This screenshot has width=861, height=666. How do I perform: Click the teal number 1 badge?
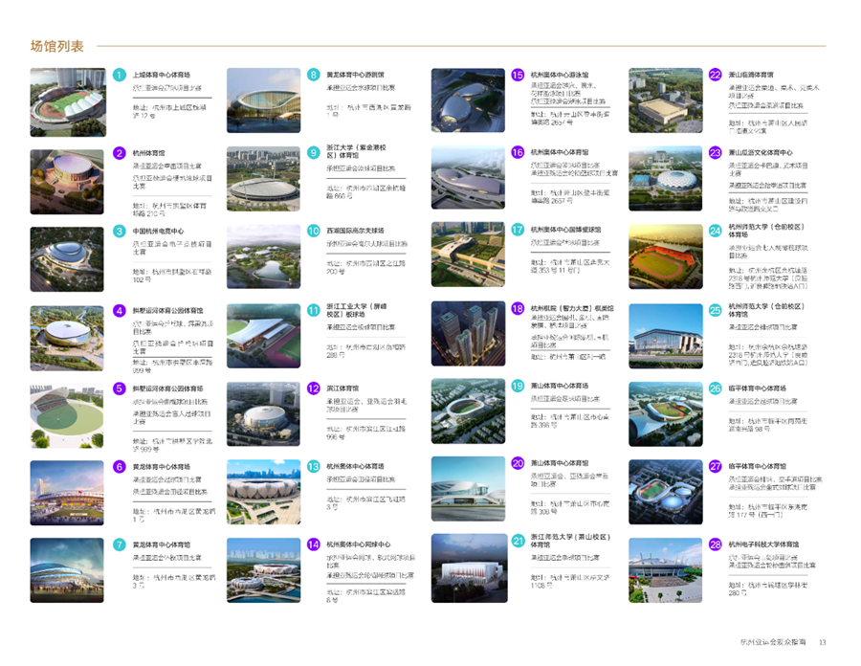click(x=120, y=75)
